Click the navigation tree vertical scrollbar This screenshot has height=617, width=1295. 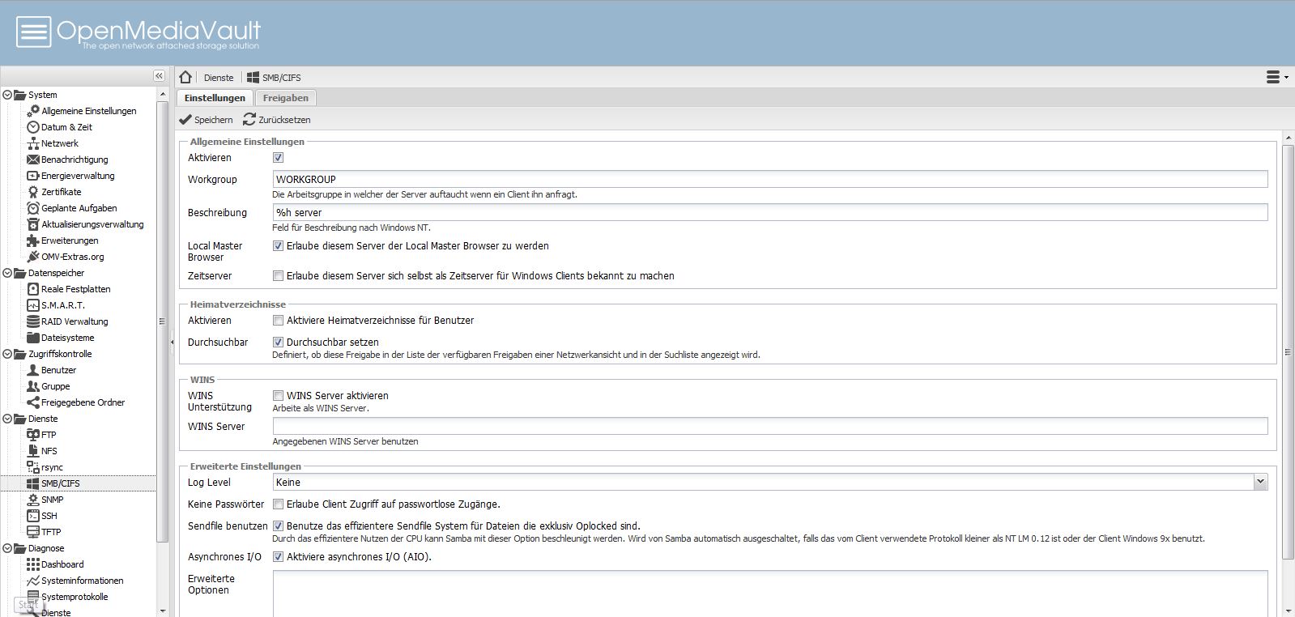[162, 321]
